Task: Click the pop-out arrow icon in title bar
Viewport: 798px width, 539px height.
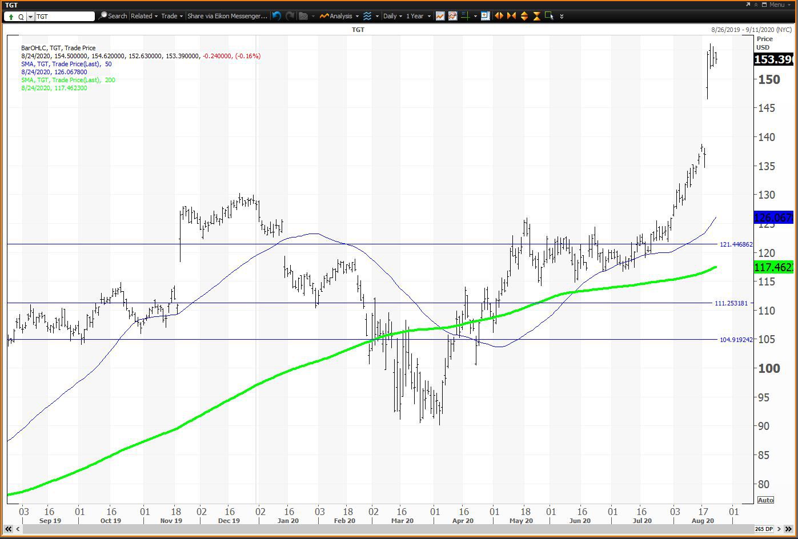Action: tap(748, 5)
